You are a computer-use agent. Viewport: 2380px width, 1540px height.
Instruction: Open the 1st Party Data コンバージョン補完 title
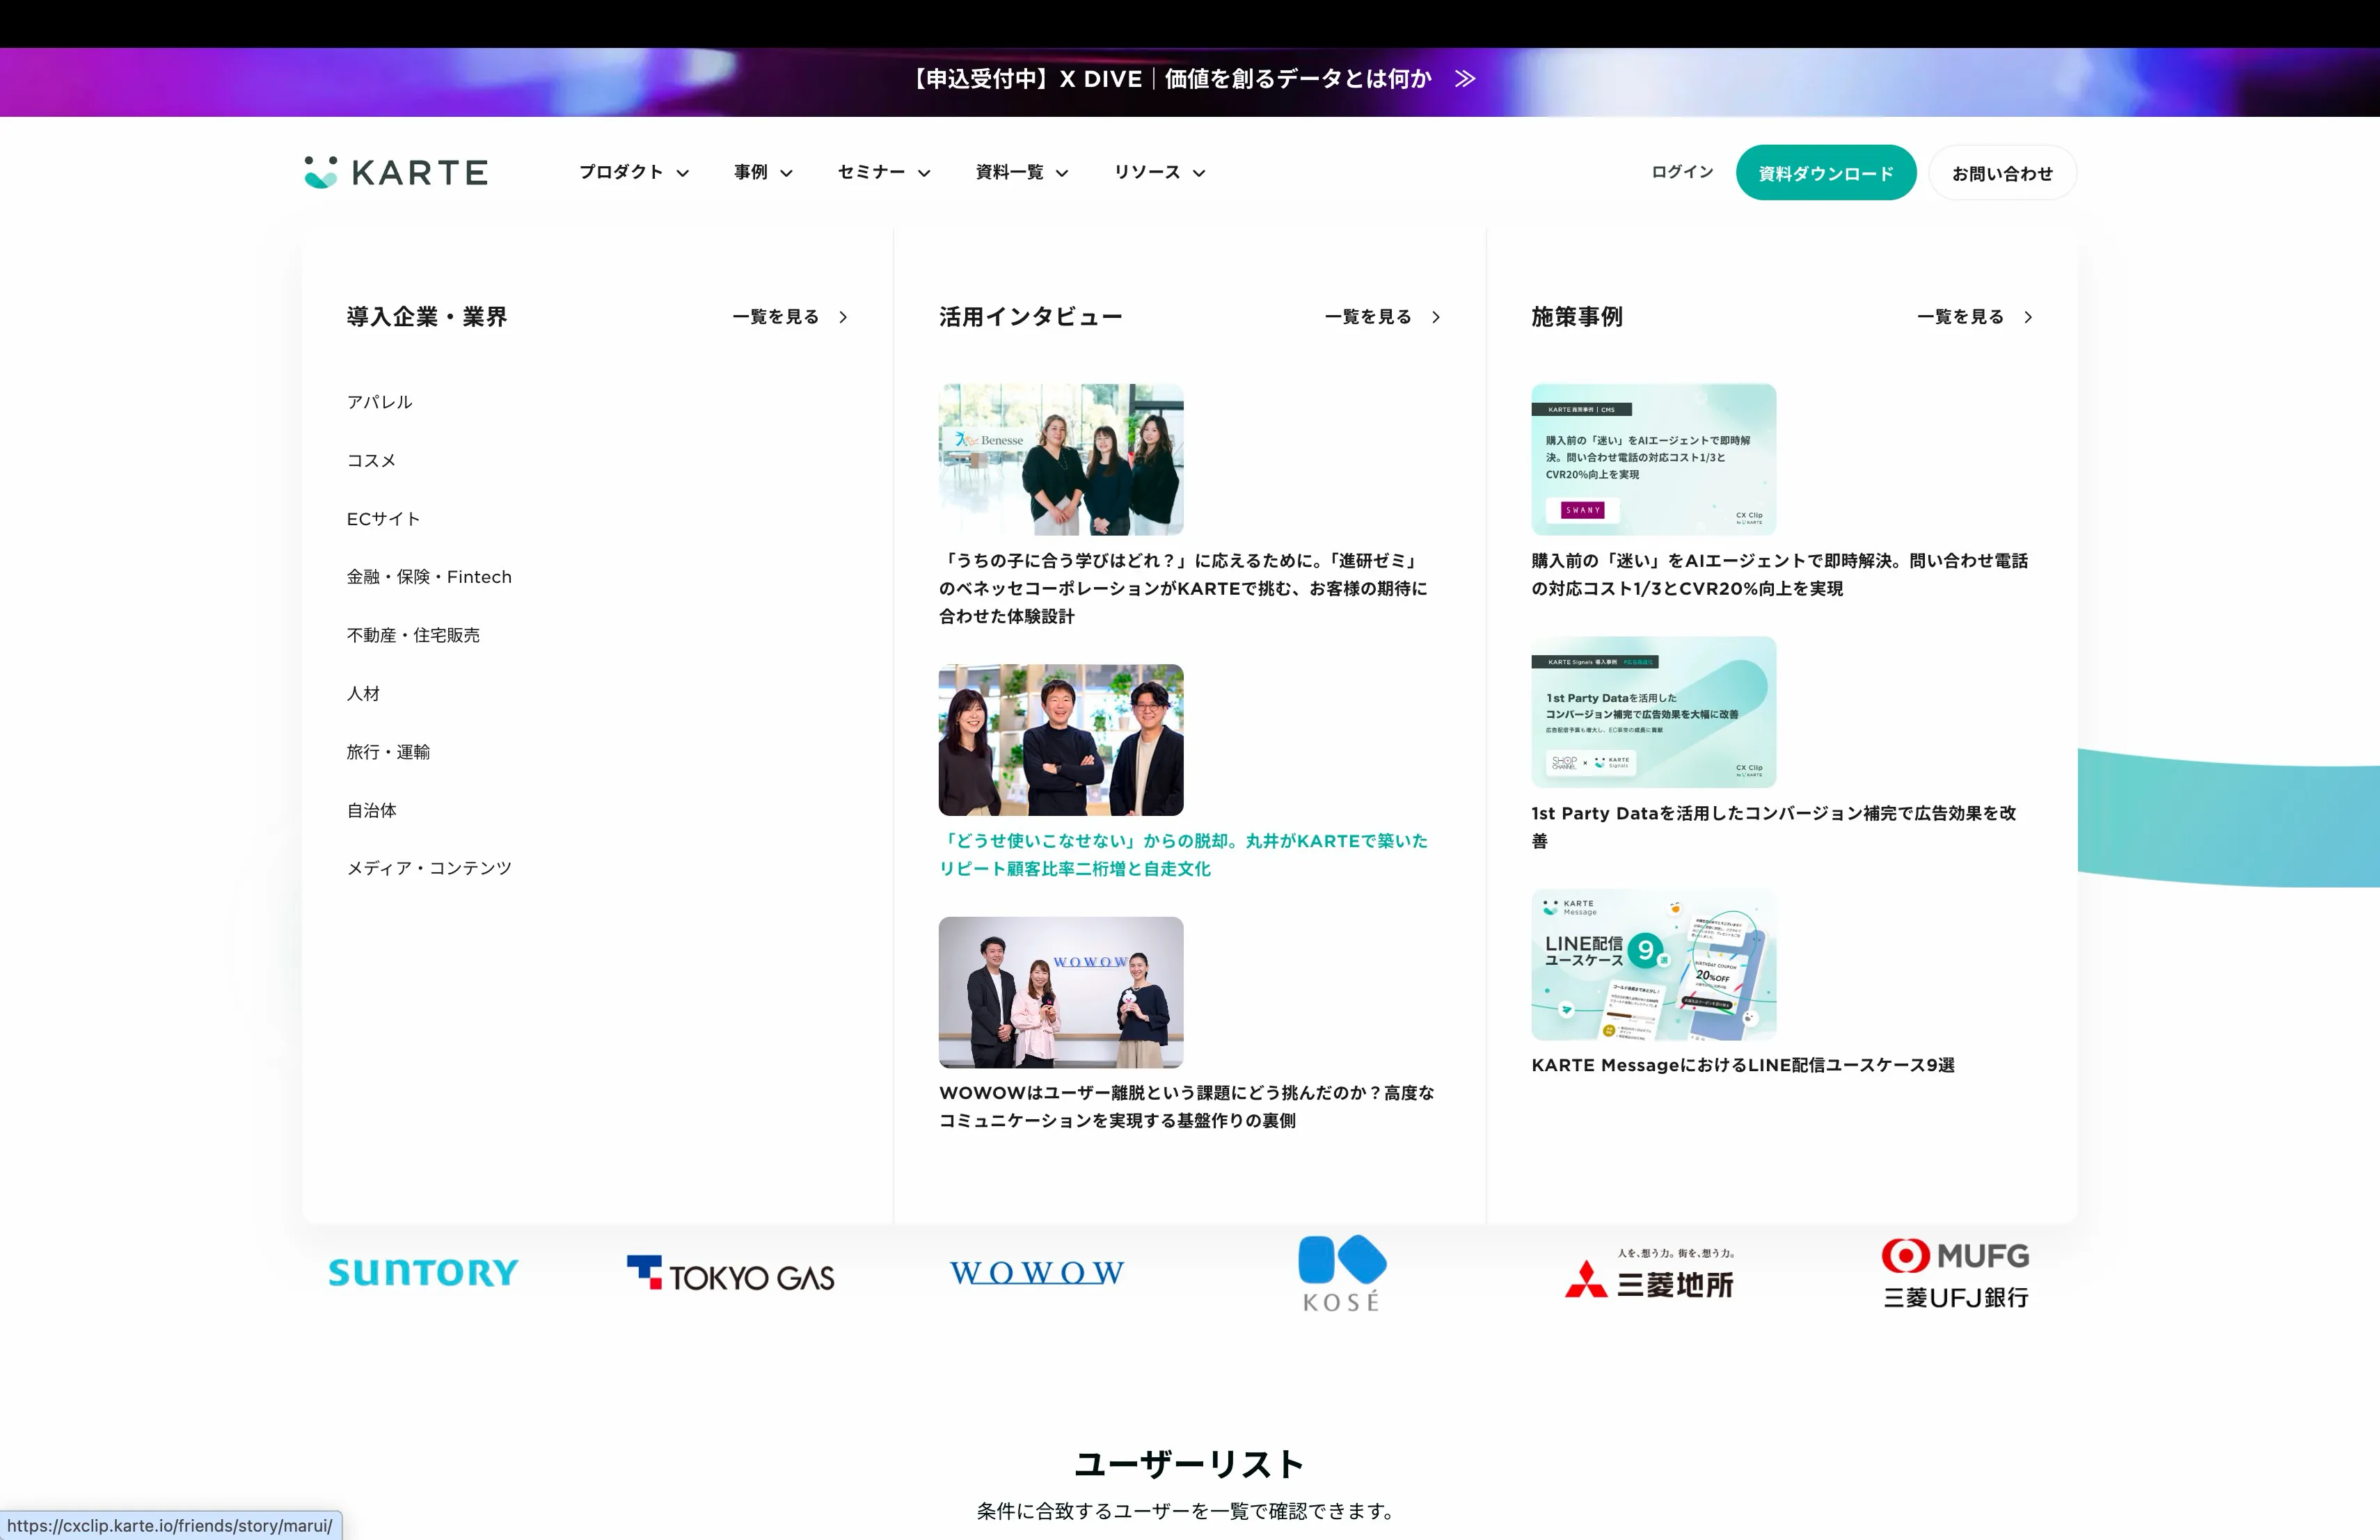(1774, 826)
